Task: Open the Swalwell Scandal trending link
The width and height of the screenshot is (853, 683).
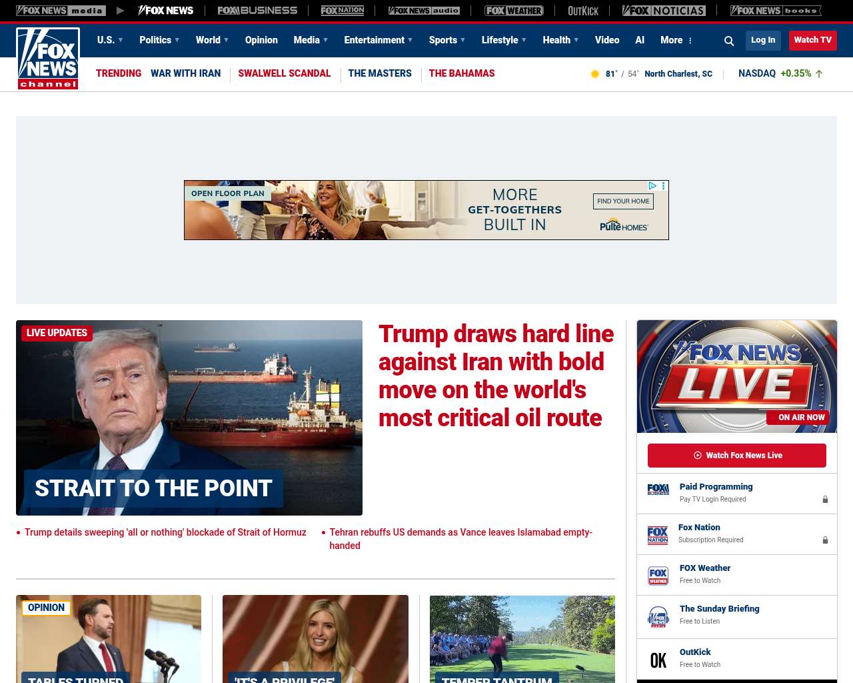Action: pos(284,73)
